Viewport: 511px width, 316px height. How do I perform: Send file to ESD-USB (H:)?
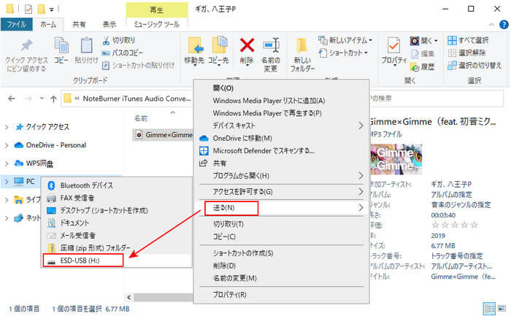(x=118, y=261)
